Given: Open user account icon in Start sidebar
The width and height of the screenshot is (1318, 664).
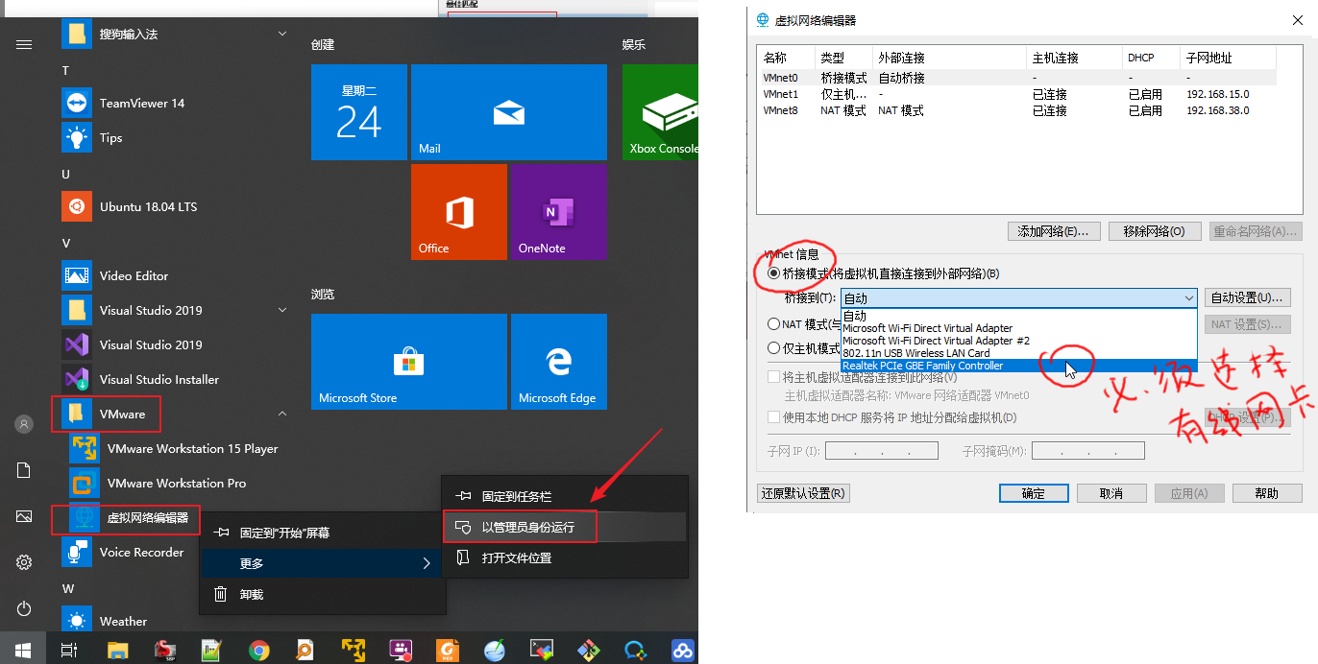Looking at the screenshot, I should tap(24, 424).
